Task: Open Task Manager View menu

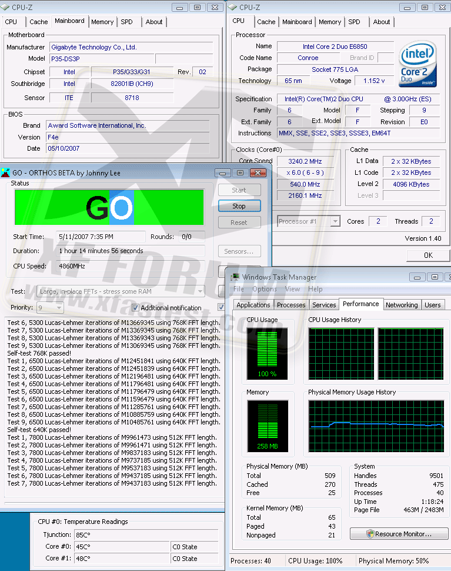Action: (x=292, y=289)
